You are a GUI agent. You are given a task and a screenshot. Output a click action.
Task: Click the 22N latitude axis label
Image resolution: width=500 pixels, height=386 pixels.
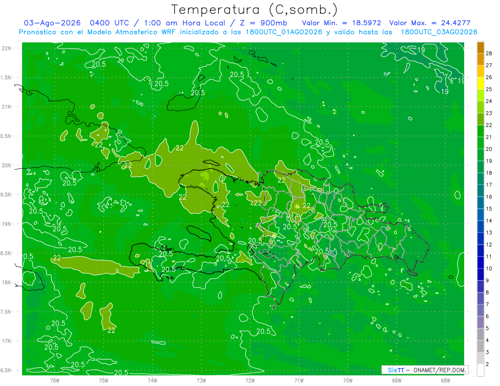coord(7,48)
